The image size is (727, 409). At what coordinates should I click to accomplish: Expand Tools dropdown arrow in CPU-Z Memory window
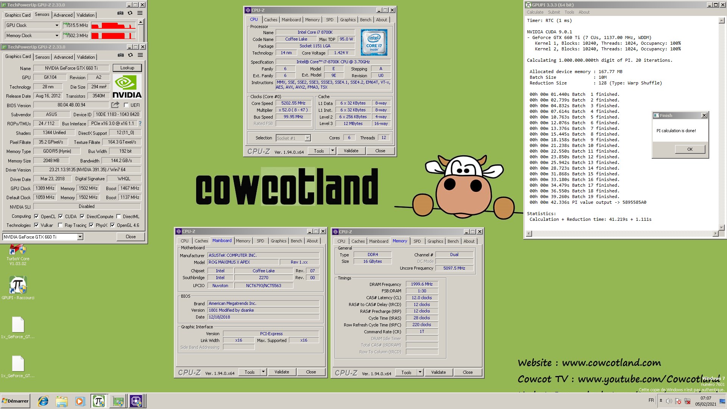[x=420, y=372]
